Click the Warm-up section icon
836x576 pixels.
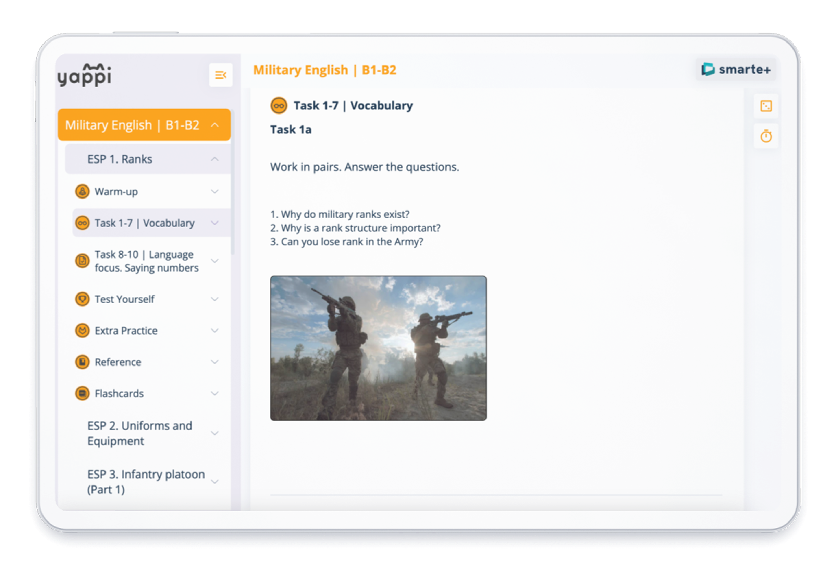click(x=82, y=191)
